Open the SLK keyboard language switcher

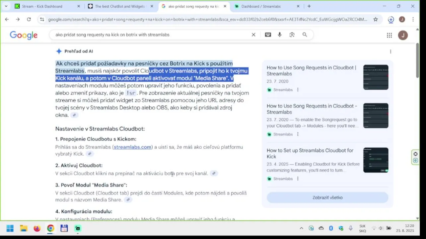362,228
